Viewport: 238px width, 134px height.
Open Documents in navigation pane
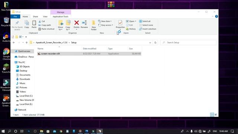(23, 75)
